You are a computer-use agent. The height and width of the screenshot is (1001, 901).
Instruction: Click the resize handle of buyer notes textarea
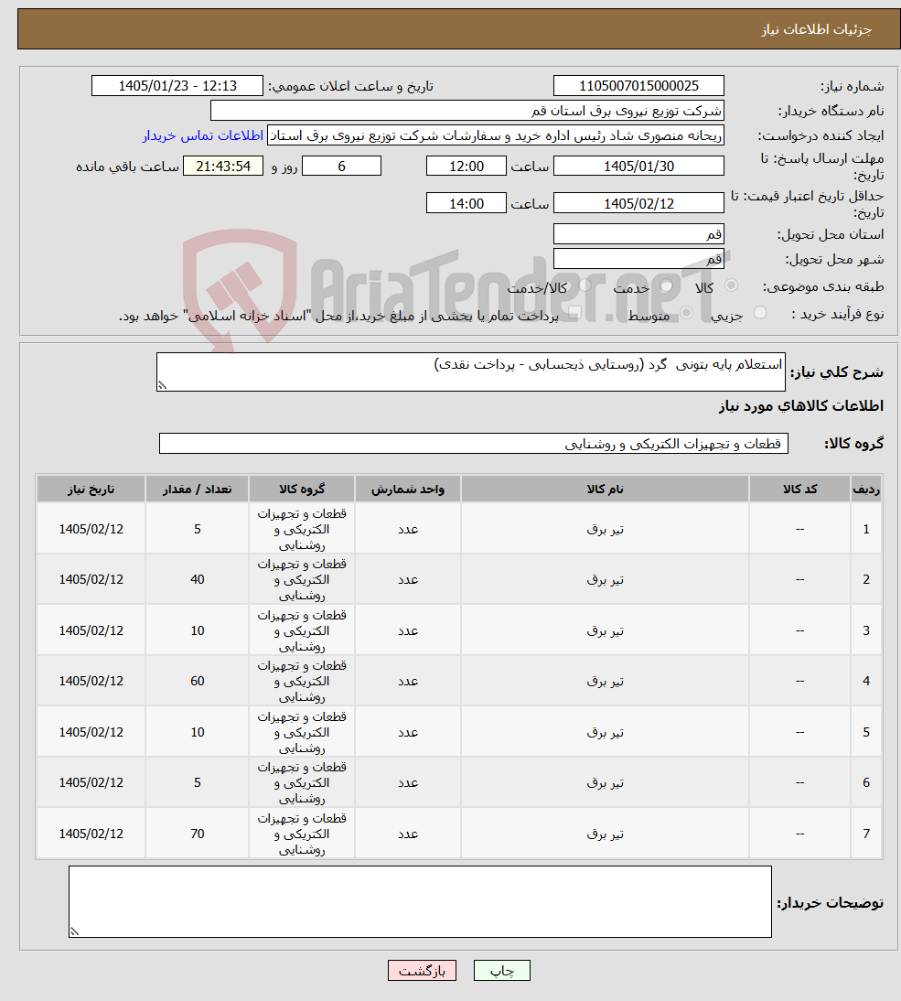[x=74, y=932]
